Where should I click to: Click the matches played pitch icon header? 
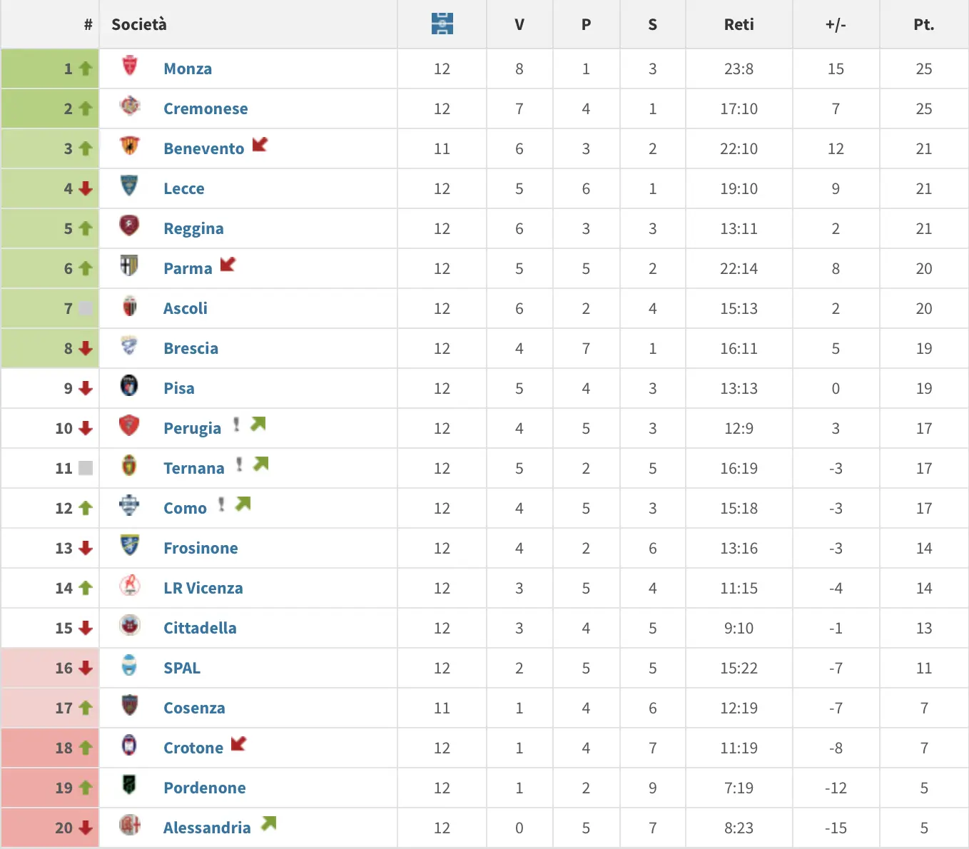coord(442,24)
